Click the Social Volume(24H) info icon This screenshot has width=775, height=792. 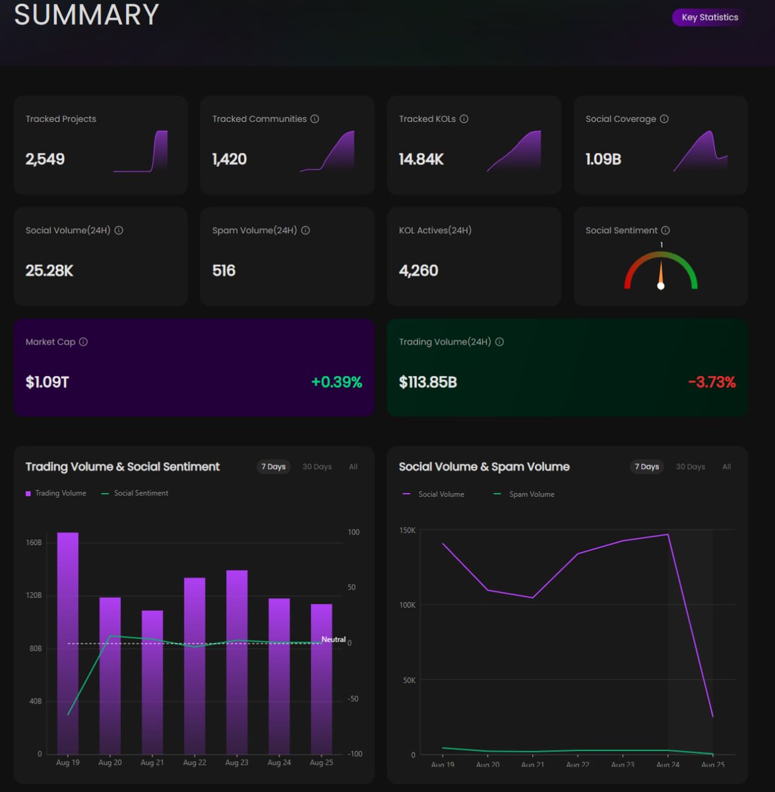coord(119,230)
